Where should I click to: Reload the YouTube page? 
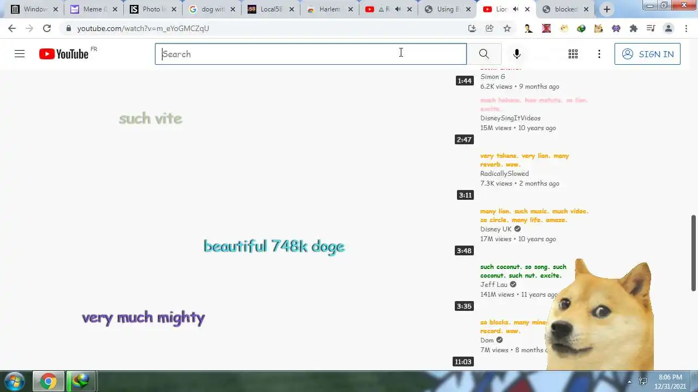[47, 28]
